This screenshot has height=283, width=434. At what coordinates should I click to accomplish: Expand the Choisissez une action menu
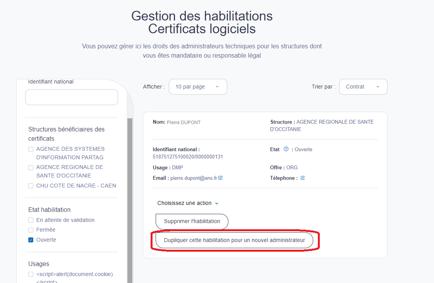pos(188,203)
